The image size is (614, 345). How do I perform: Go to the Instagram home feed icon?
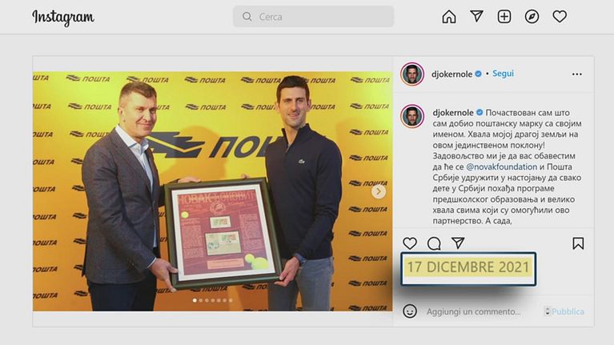point(449,17)
